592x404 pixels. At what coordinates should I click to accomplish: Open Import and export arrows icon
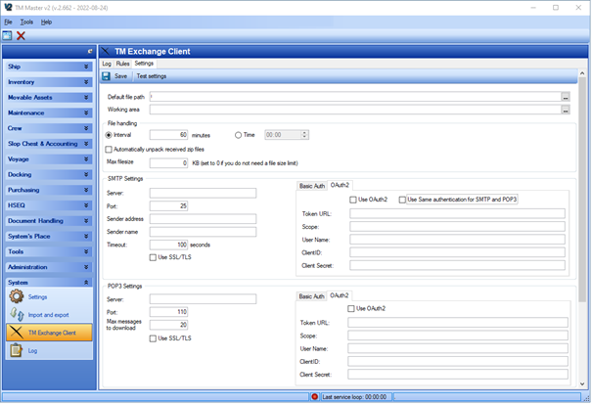[x=17, y=314]
